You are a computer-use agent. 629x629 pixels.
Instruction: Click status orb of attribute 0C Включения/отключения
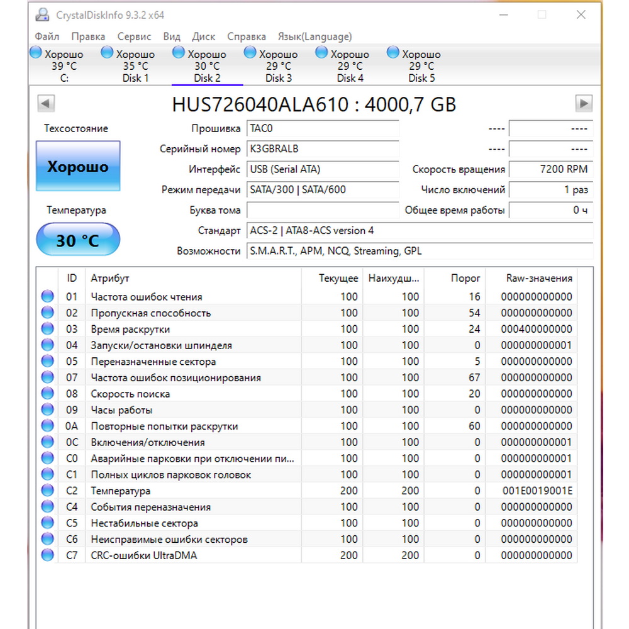[47, 442]
